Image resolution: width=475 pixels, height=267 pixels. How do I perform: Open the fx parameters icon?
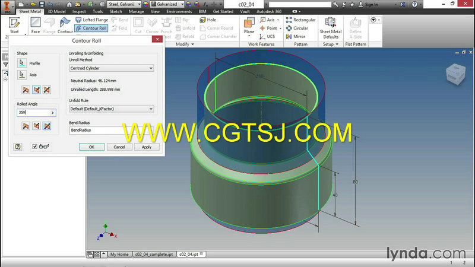[205, 4]
